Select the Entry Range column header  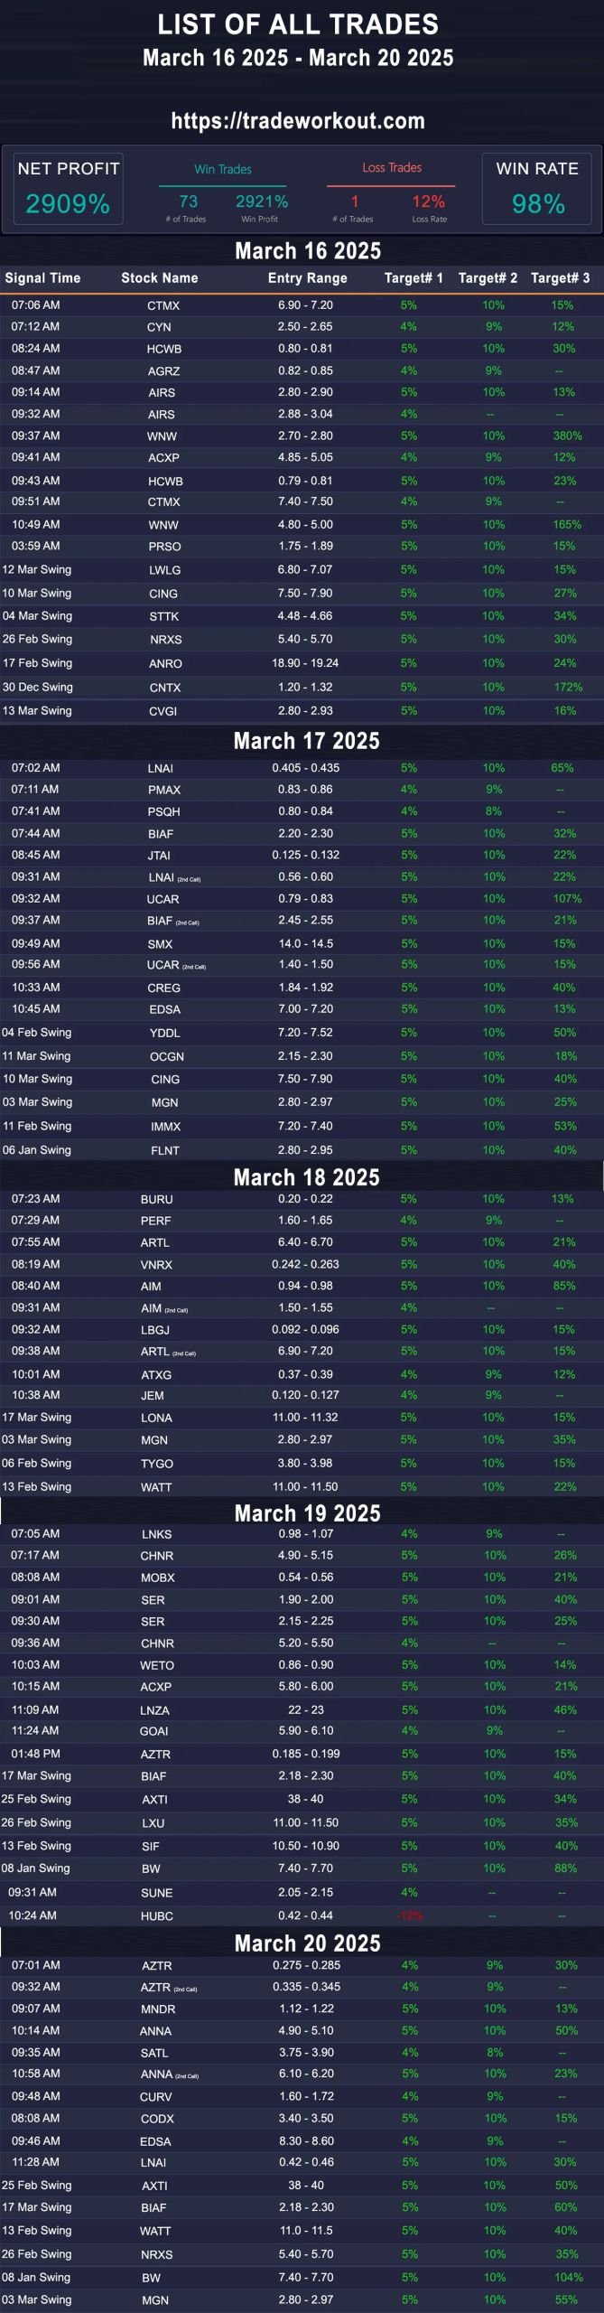click(x=307, y=278)
